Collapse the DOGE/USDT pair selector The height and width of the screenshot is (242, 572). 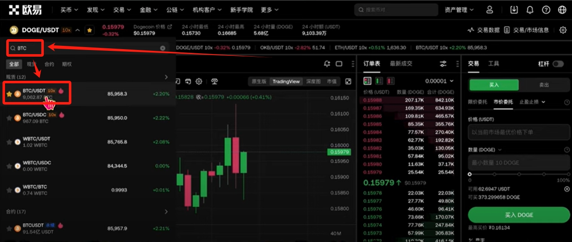click(x=78, y=30)
